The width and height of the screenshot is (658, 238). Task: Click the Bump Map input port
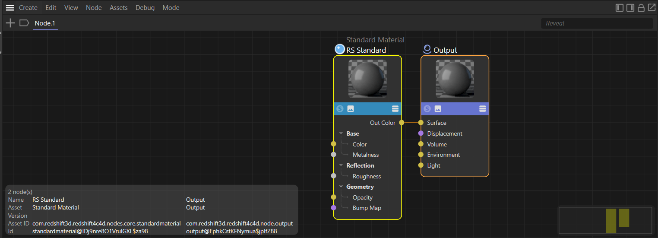point(333,208)
